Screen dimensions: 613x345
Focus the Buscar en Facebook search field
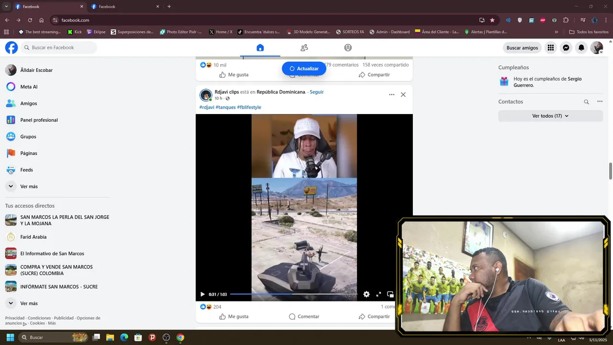pos(59,47)
